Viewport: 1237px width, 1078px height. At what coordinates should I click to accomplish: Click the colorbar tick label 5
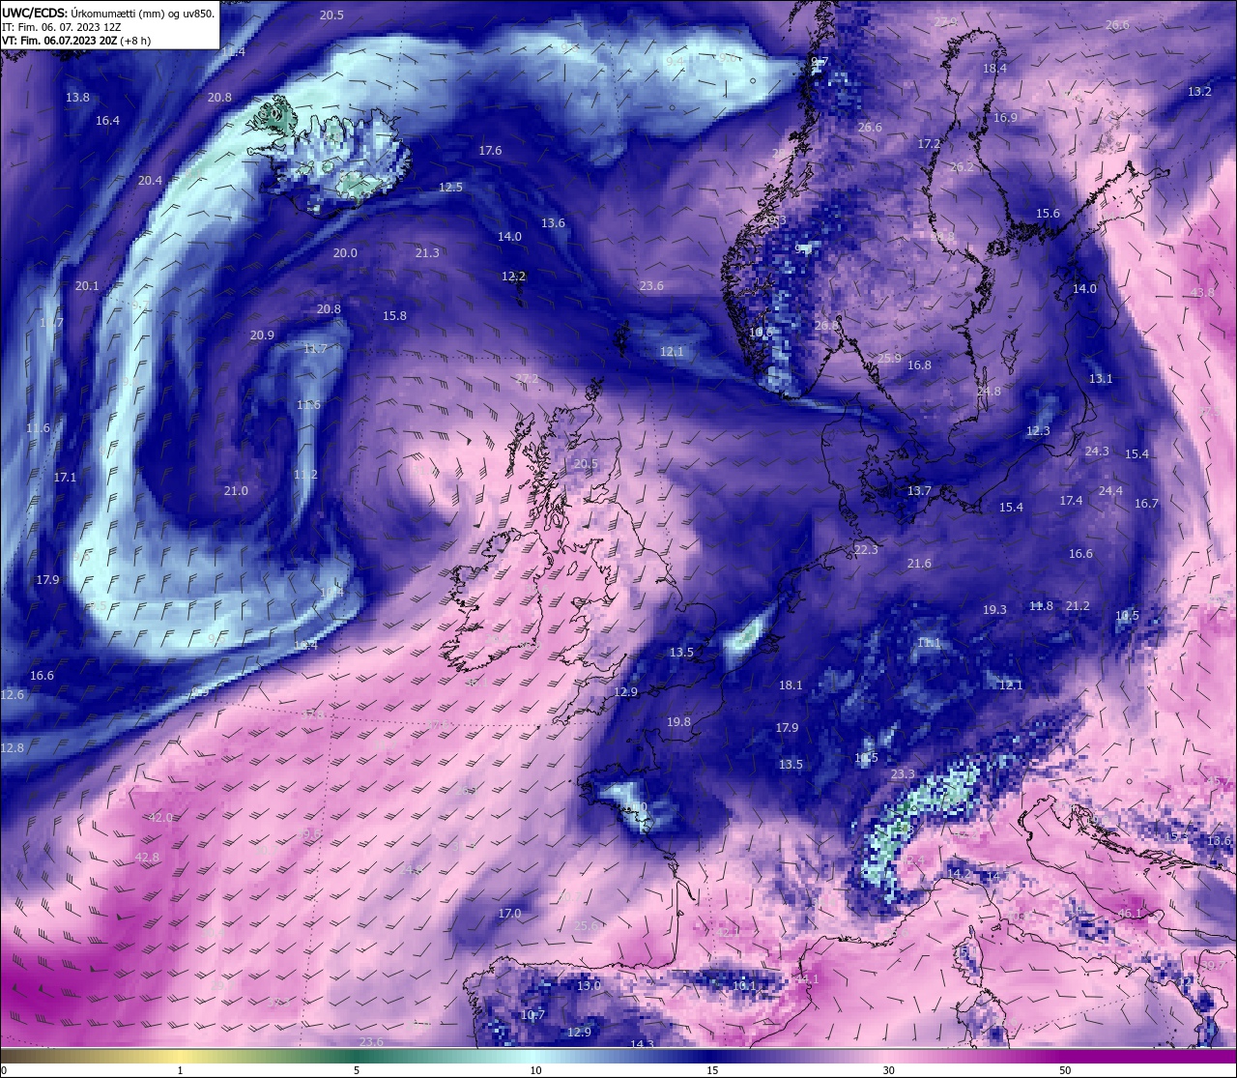click(357, 1070)
